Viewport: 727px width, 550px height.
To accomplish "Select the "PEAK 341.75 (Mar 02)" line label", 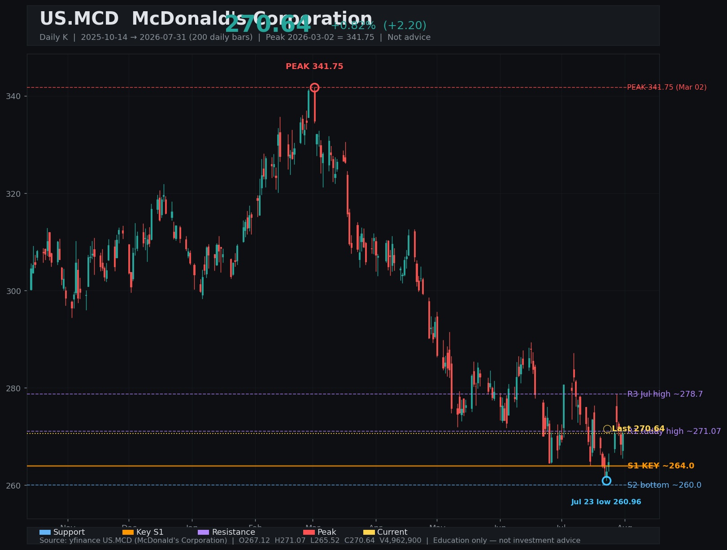I will (666, 87).
